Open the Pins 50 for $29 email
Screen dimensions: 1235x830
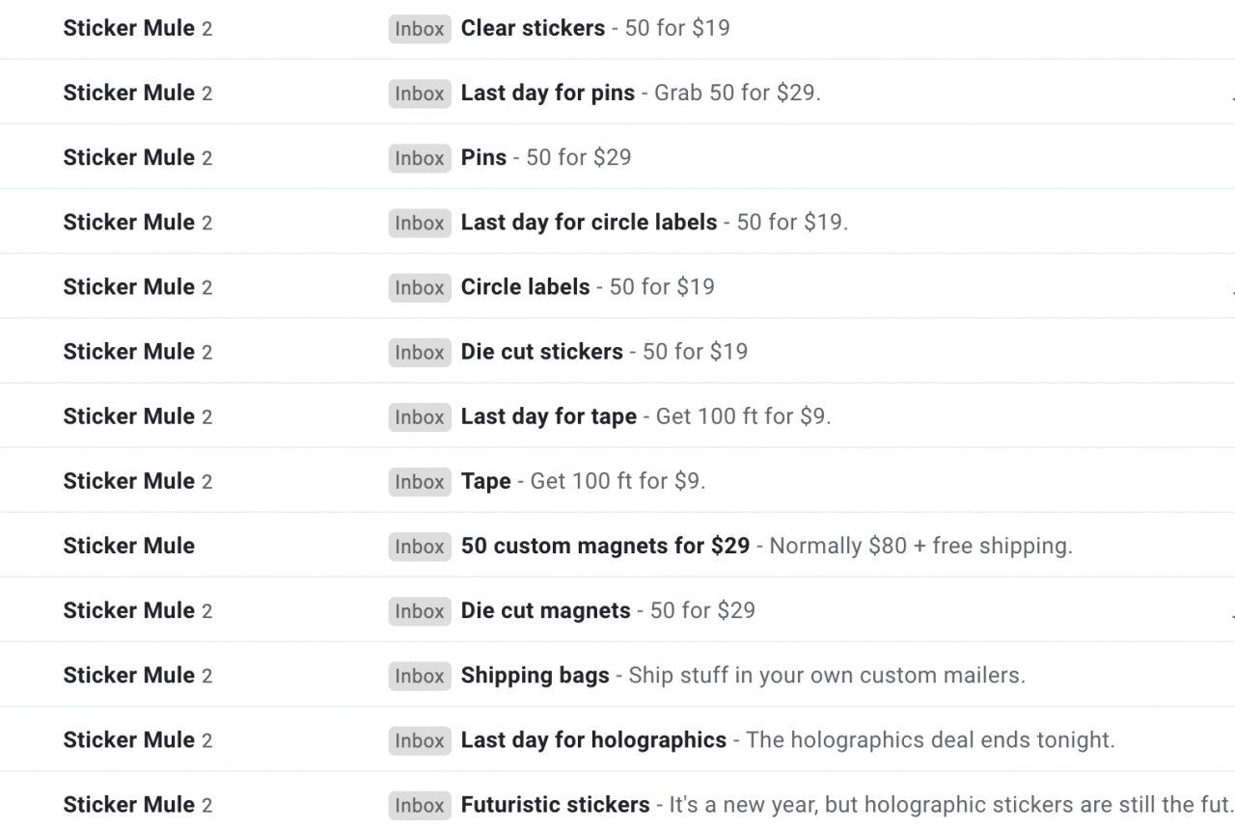coord(617,157)
